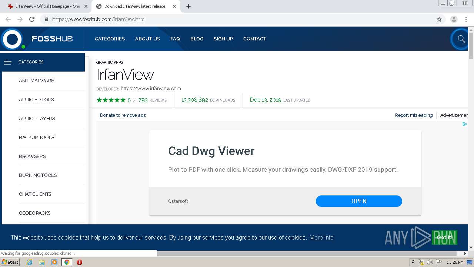
Task: Click the red Opera taskbar icon
Action: click(x=79, y=262)
